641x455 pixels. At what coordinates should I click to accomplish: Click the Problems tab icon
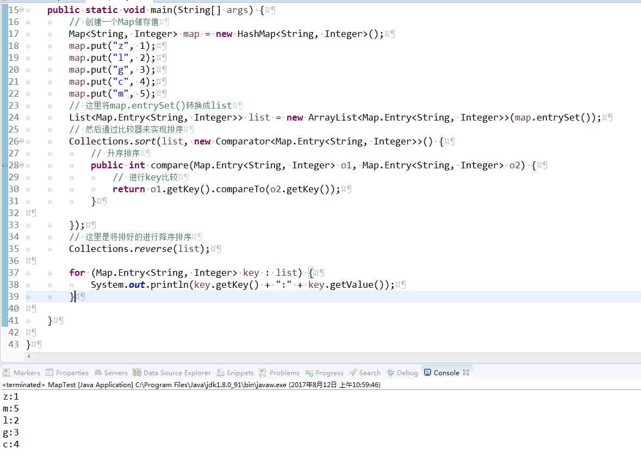point(263,372)
